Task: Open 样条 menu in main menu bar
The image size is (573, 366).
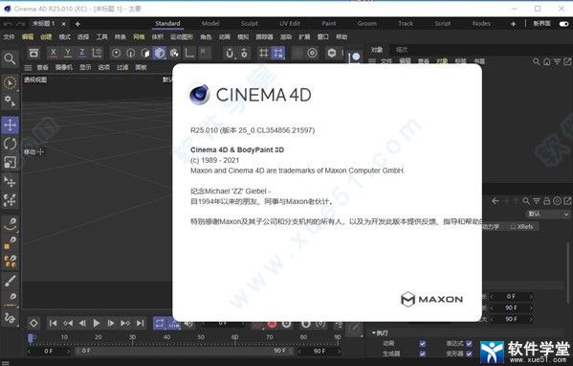Action: 121,37
